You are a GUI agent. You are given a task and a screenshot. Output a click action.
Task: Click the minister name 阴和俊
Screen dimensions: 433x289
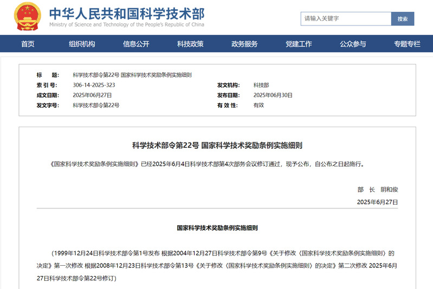[389, 189]
